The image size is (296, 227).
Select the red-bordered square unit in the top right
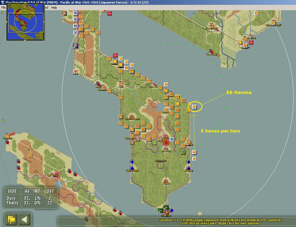coord(257,13)
